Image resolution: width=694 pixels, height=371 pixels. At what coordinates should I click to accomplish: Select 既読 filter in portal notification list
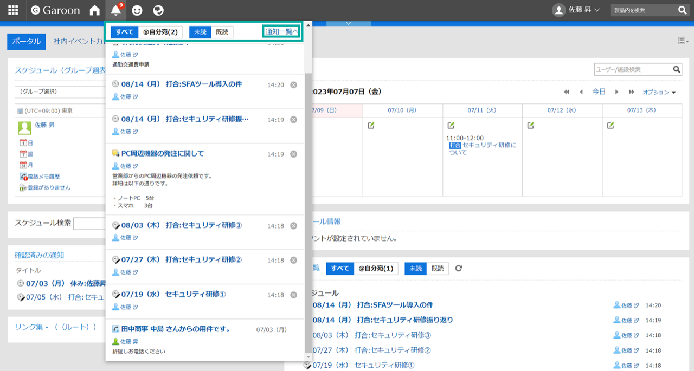pyautogui.click(x=438, y=269)
